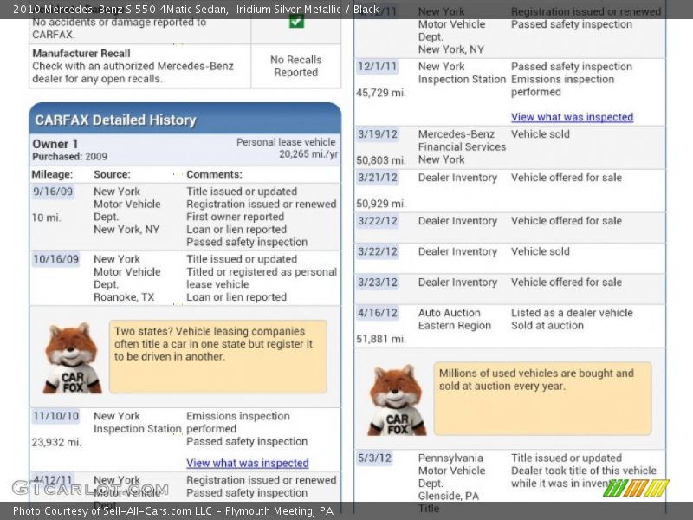693x520 pixels.
Task: Click 'No Recalls Reported' cell
Action: coord(295,66)
